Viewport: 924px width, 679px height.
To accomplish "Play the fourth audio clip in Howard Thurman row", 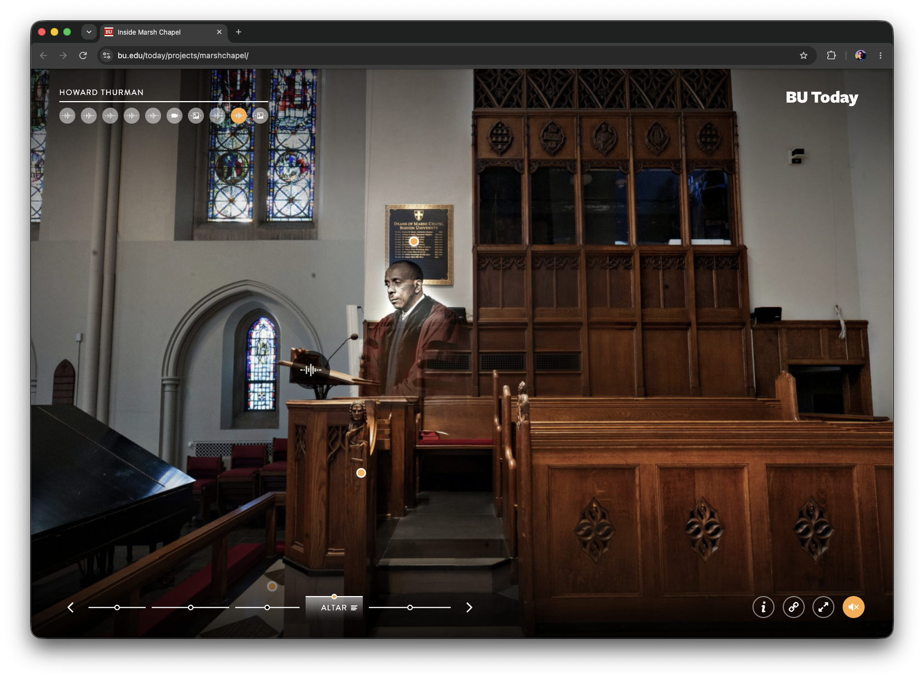I will [x=131, y=116].
